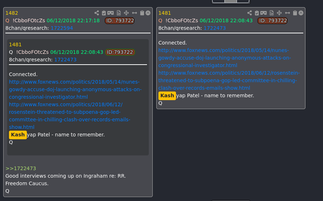Open 8chan link 1722473 in right card header

[x=215, y=28]
